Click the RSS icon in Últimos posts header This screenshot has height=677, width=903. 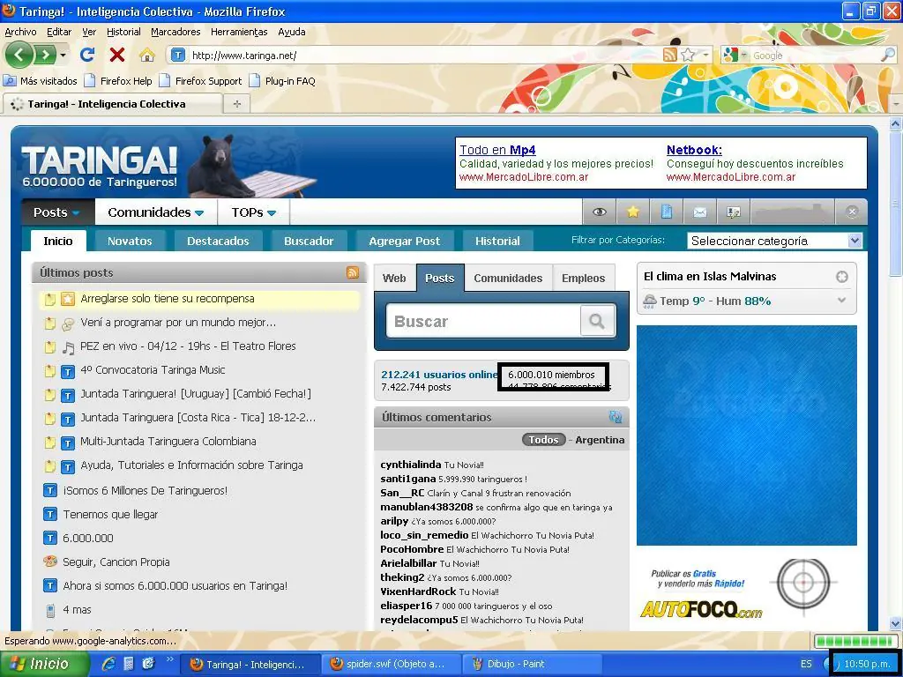tap(353, 272)
